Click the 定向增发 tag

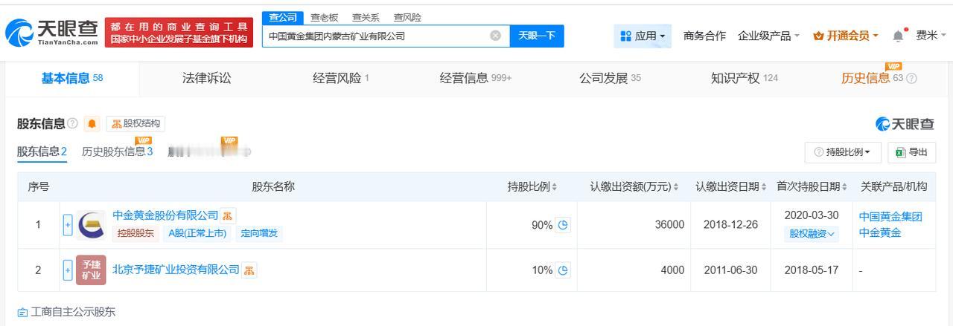tap(259, 233)
